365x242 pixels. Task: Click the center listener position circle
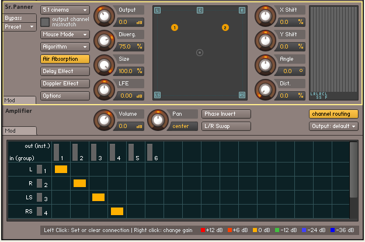coord(200,53)
